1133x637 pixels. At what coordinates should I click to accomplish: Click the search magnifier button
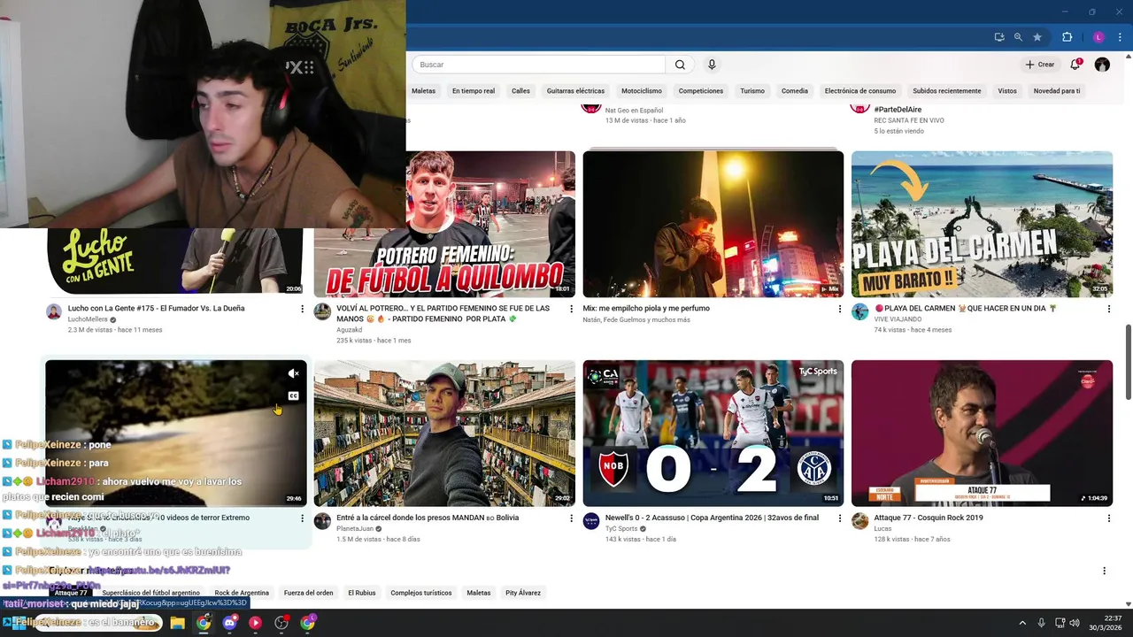point(680,65)
